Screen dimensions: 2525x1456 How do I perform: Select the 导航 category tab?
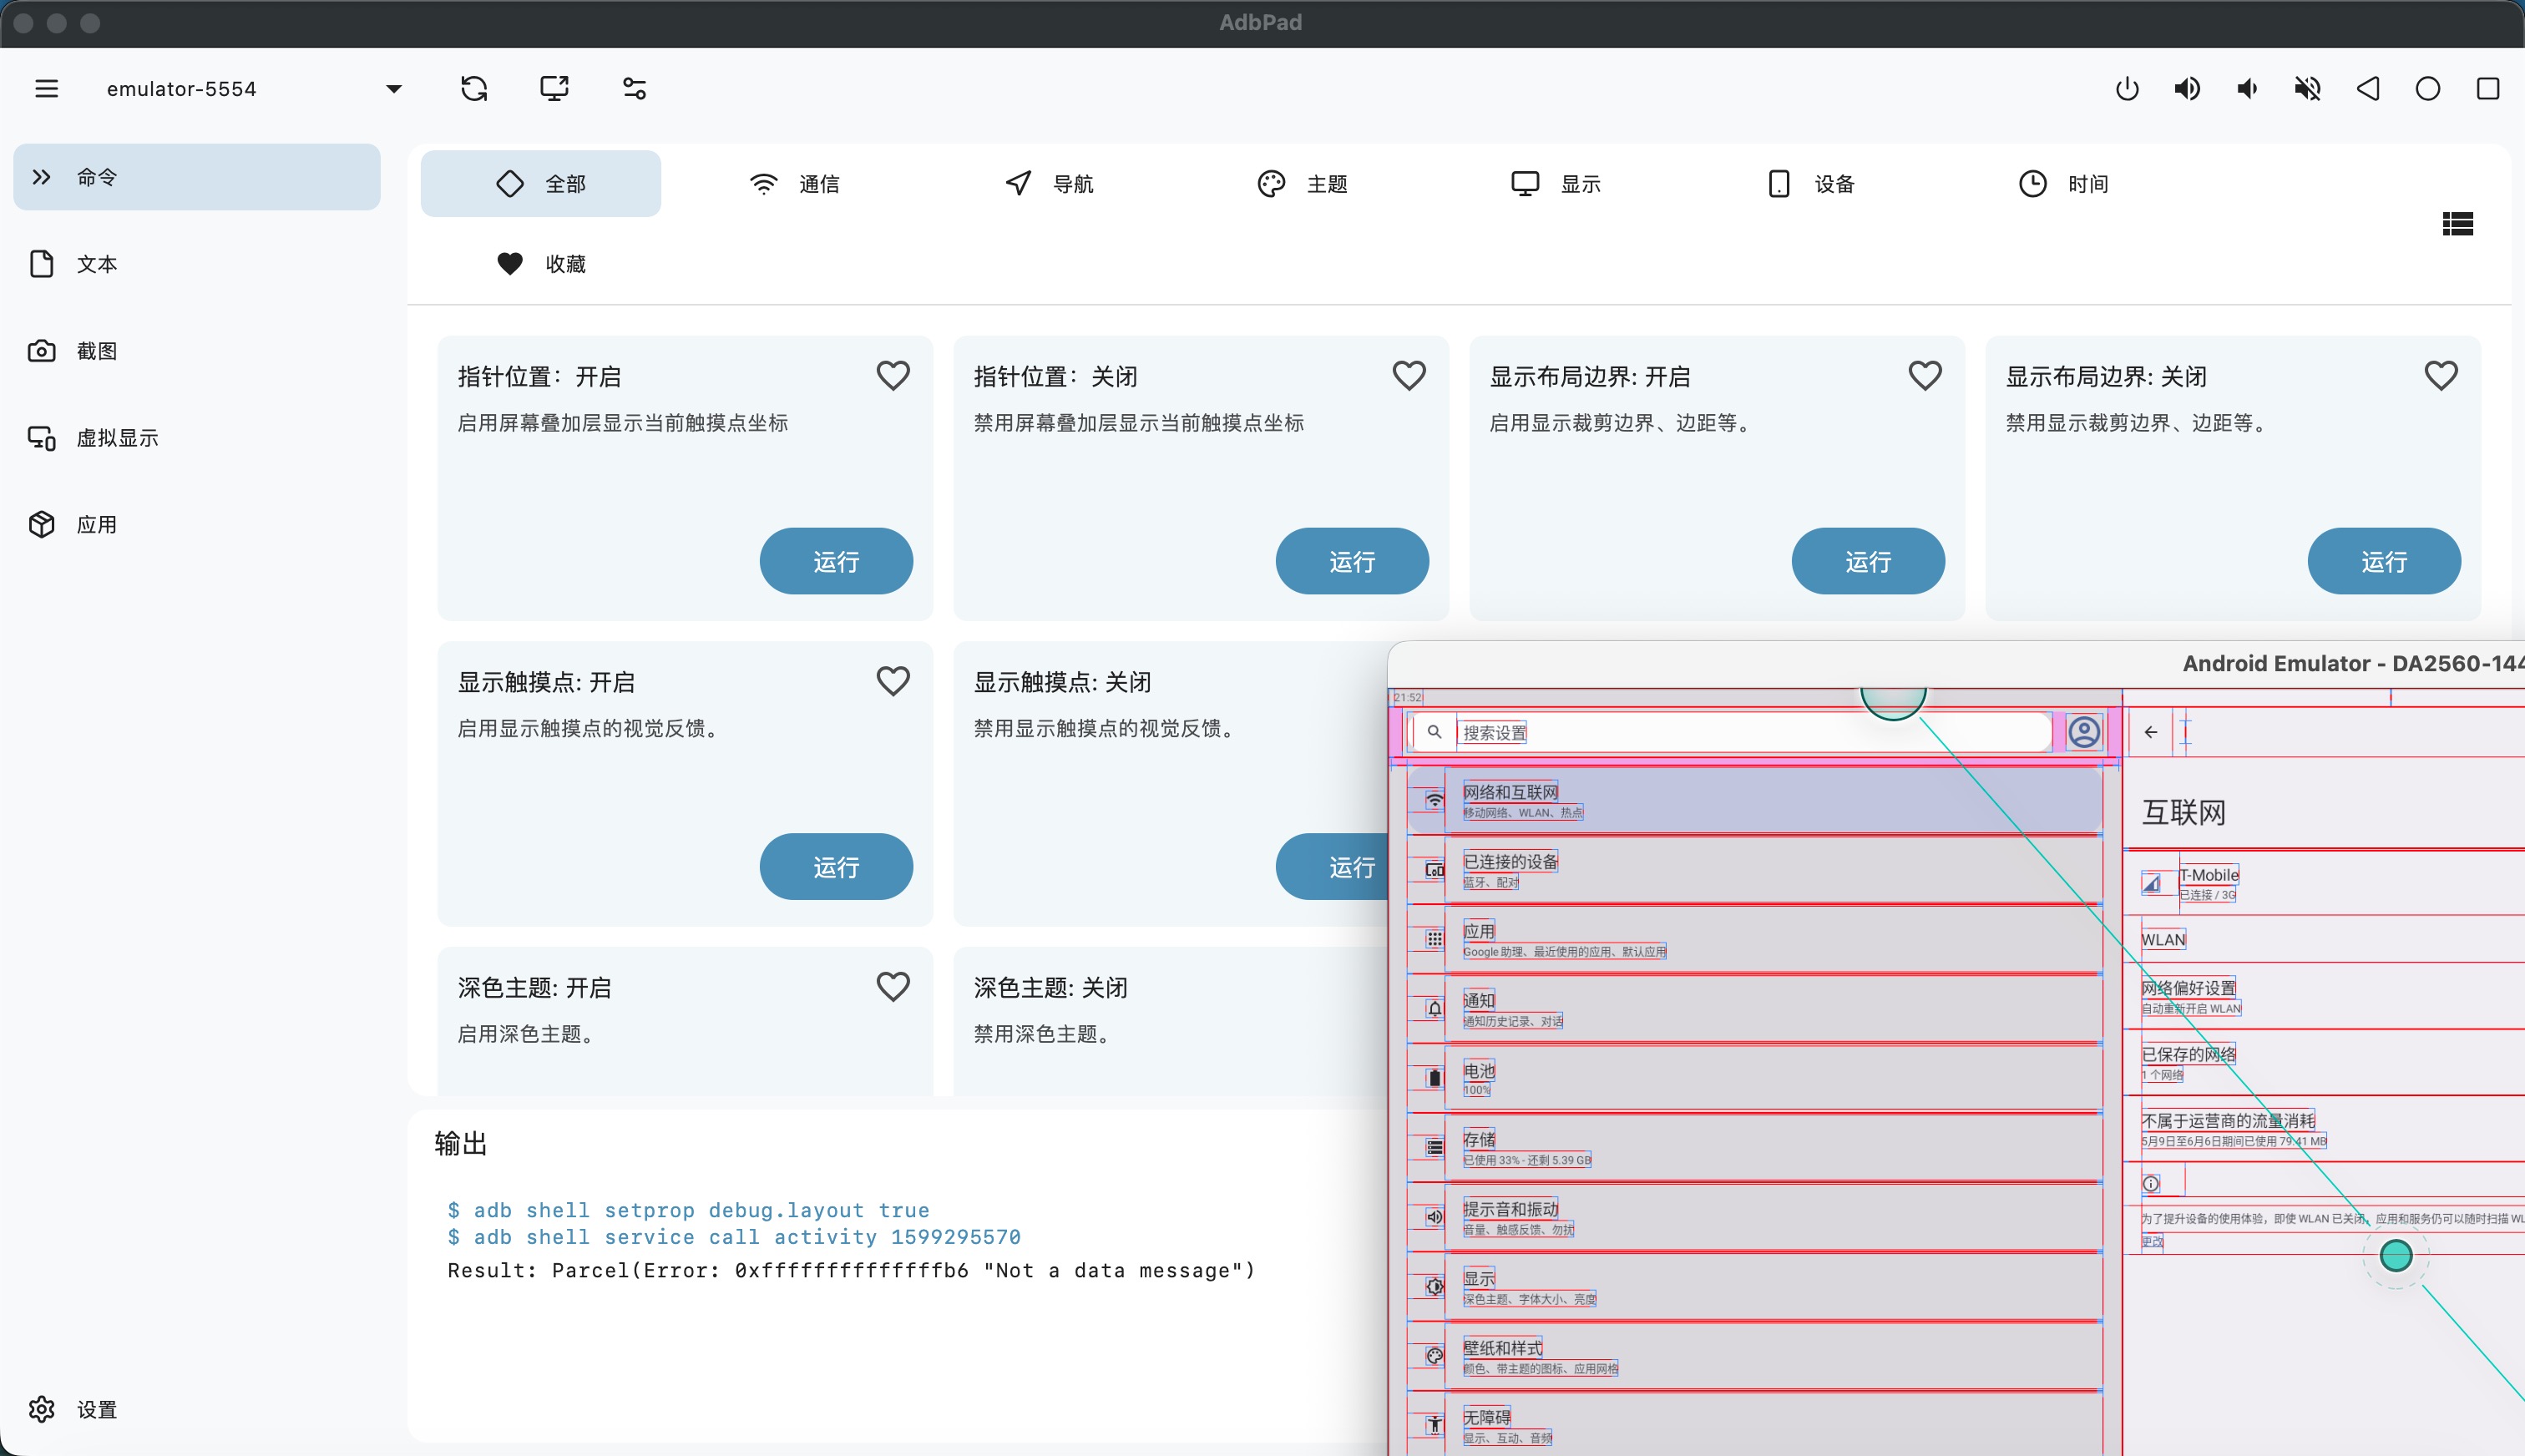click(1048, 184)
